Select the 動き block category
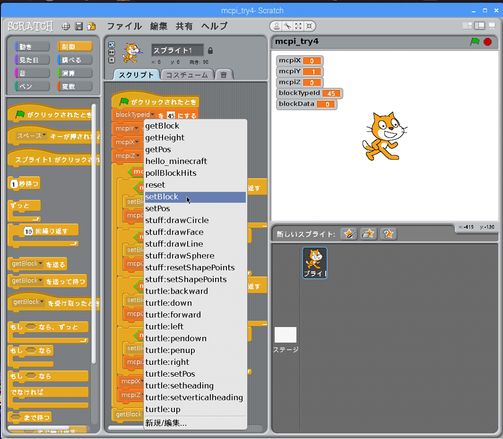Image resolution: width=503 pixels, height=439 pixels. pos(32,47)
